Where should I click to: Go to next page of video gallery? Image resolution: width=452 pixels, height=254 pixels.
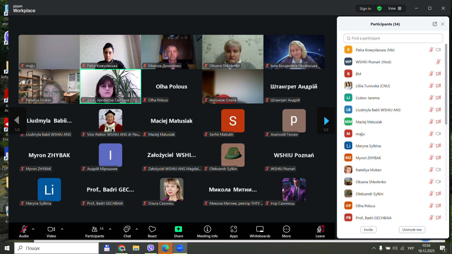(326, 121)
